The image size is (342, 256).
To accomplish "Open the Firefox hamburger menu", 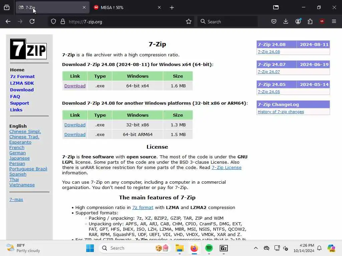I will [x=334, y=21].
